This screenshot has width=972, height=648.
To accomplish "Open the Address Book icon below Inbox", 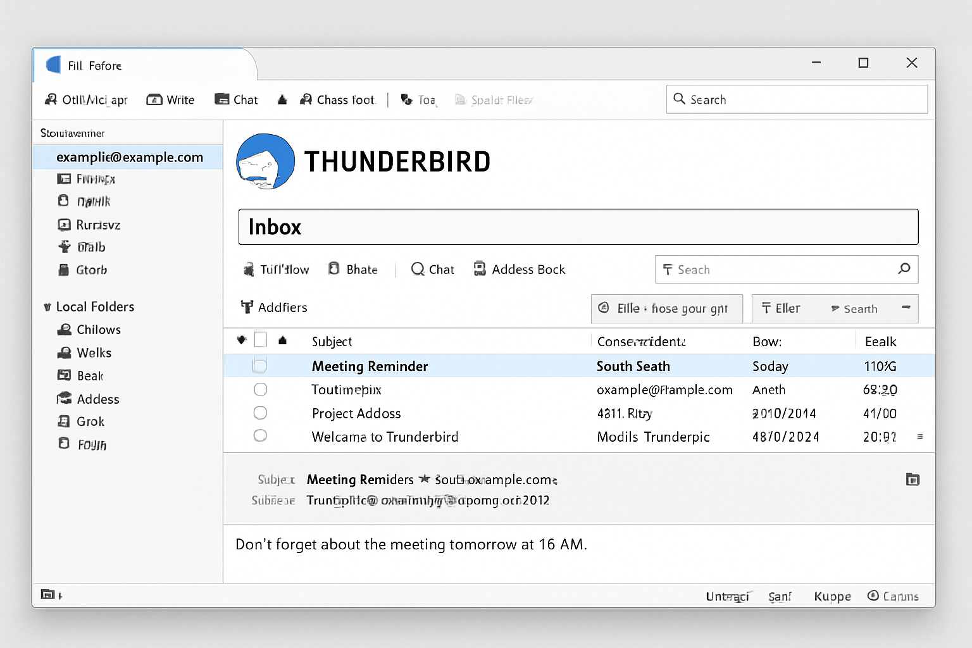I will pyautogui.click(x=480, y=269).
